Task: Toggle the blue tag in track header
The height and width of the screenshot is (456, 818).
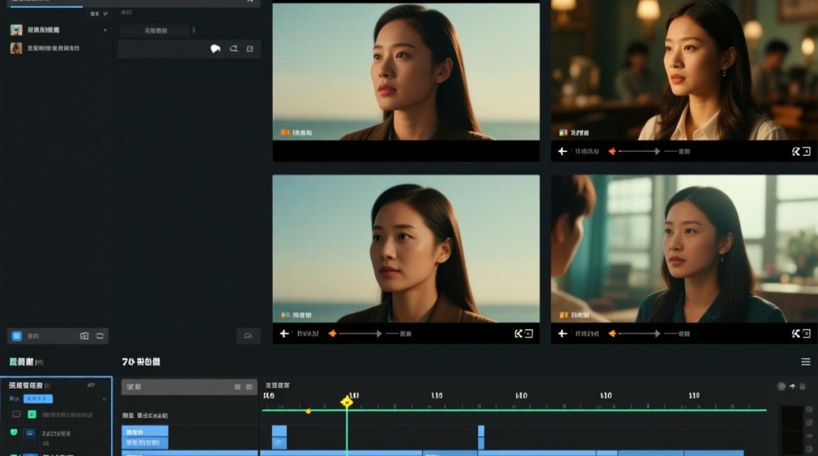Action: (38, 399)
